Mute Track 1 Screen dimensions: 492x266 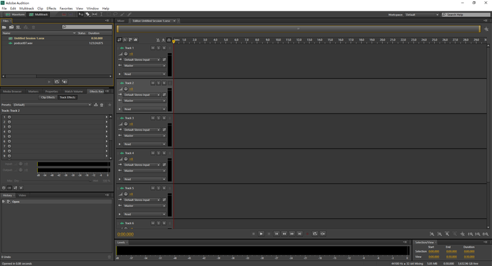pos(153,48)
